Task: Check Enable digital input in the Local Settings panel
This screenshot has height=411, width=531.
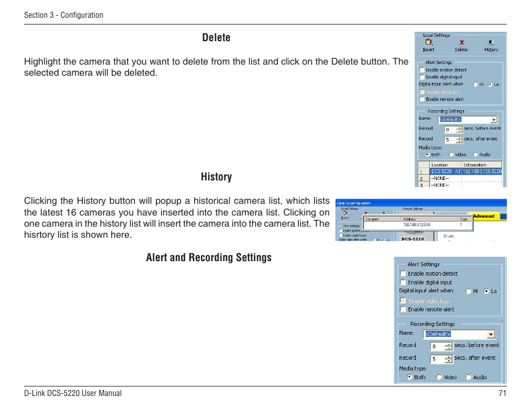Action: click(422, 77)
